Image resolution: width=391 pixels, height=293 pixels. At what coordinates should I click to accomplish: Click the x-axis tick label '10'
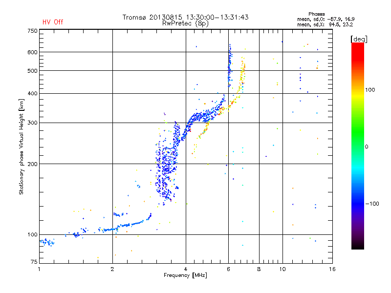coord(282,269)
